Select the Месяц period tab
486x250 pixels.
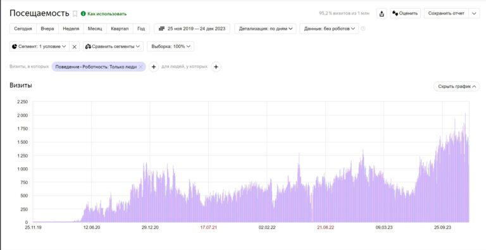coord(95,28)
